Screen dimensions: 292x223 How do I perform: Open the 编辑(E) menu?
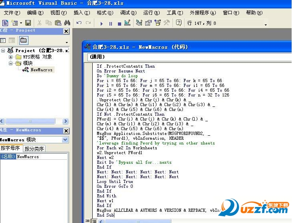(x=35, y=13)
